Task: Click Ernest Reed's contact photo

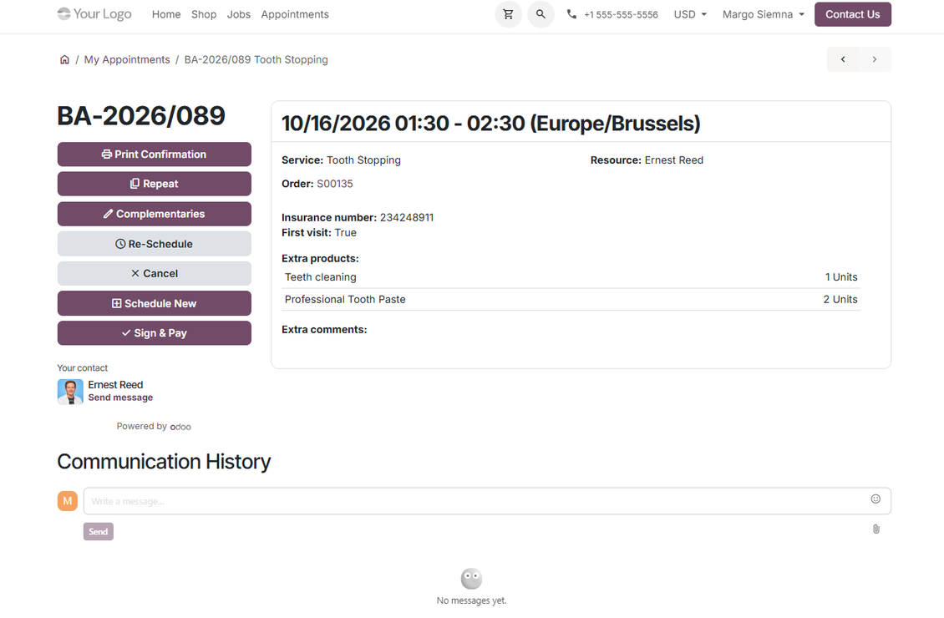Action: pyautogui.click(x=70, y=392)
